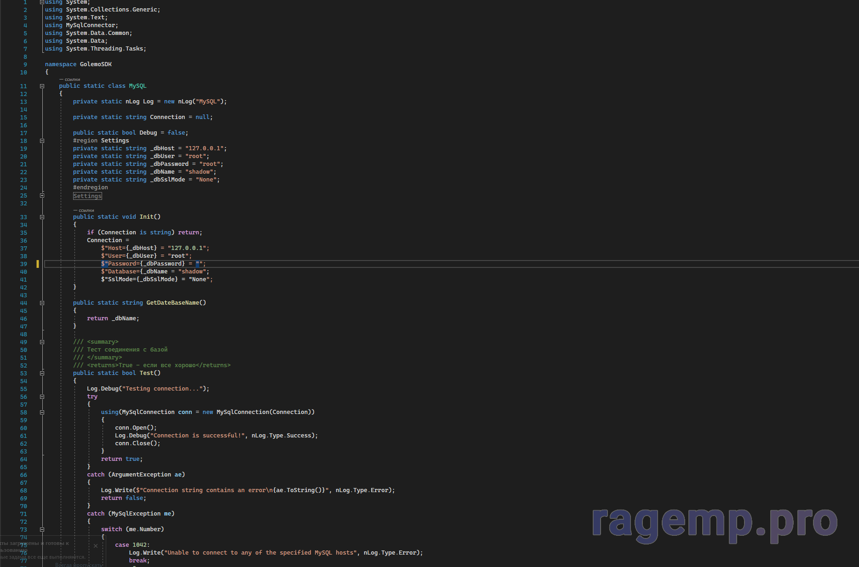Collapse the #region Settings fold marker
Image resolution: width=859 pixels, height=567 pixels.
point(42,141)
